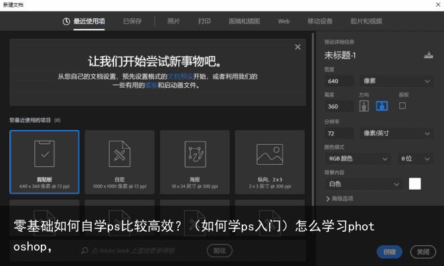Image resolution: width=444 pixels, height=266 pixels.
Task: Select the Web presets tab
Action: coord(284,21)
